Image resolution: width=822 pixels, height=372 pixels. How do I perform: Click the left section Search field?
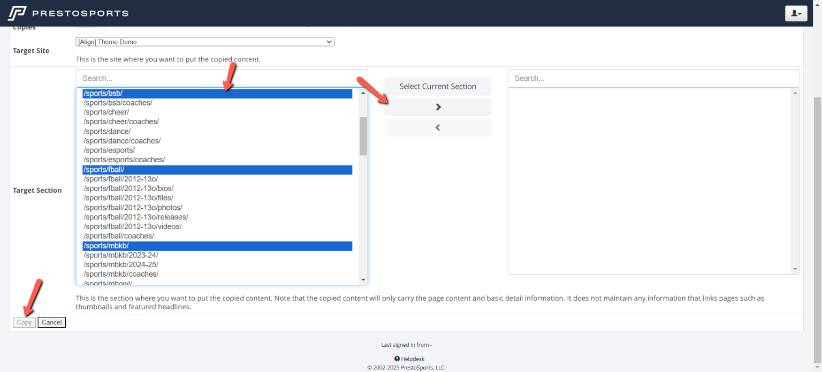tap(222, 78)
